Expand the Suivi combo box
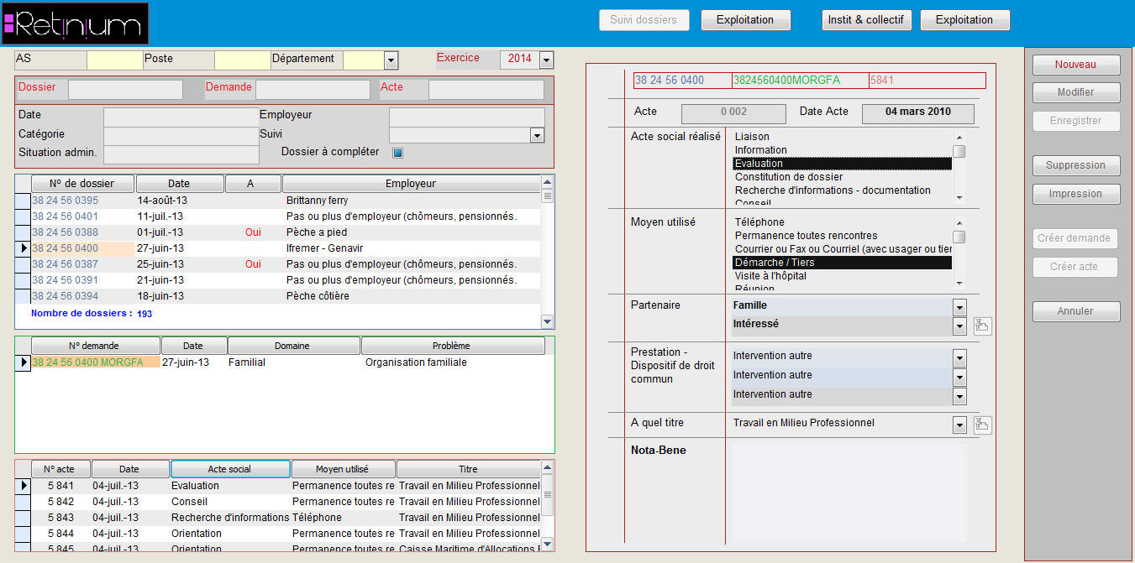 [x=538, y=135]
